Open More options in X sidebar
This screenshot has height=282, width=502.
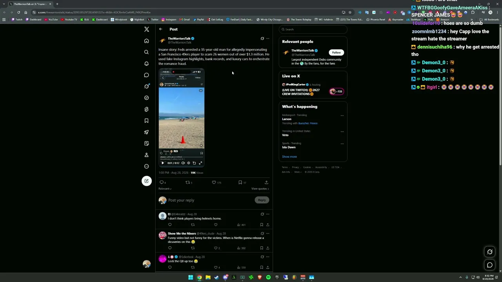point(146,166)
